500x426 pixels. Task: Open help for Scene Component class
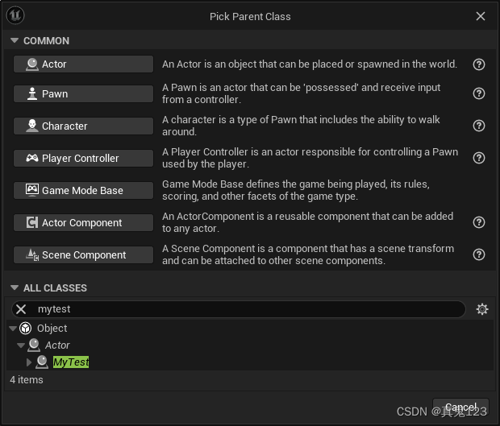(479, 254)
